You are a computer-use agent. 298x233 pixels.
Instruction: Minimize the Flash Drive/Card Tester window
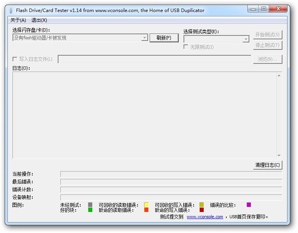pyautogui.click(x=253, y=9)
